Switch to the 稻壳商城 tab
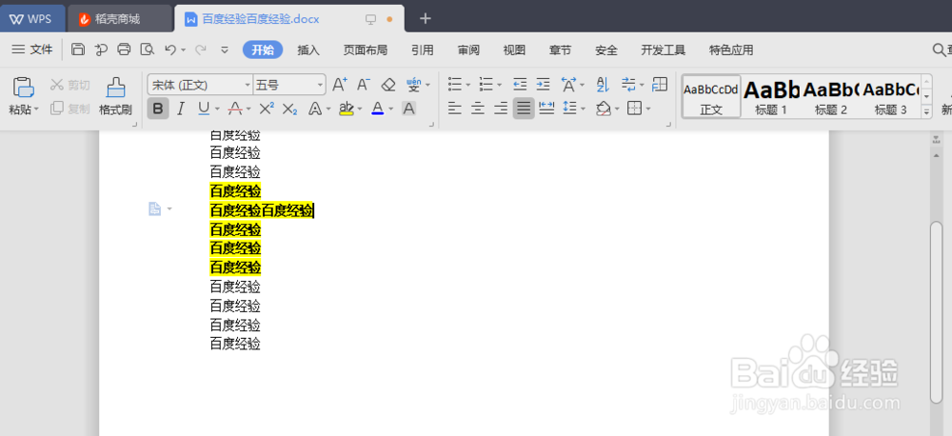Image resolution: width=952 pixels, height=436 pixels. click(x=119, y=19)
